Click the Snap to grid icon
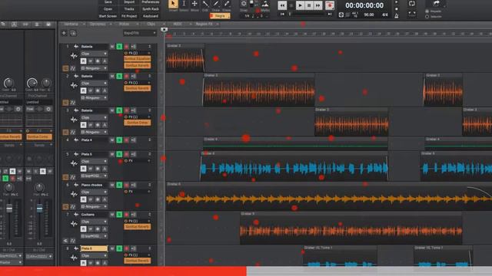 tap(244, 4)
